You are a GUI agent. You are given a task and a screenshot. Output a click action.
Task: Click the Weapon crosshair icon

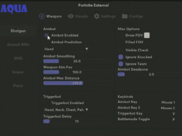click(42, 16)
